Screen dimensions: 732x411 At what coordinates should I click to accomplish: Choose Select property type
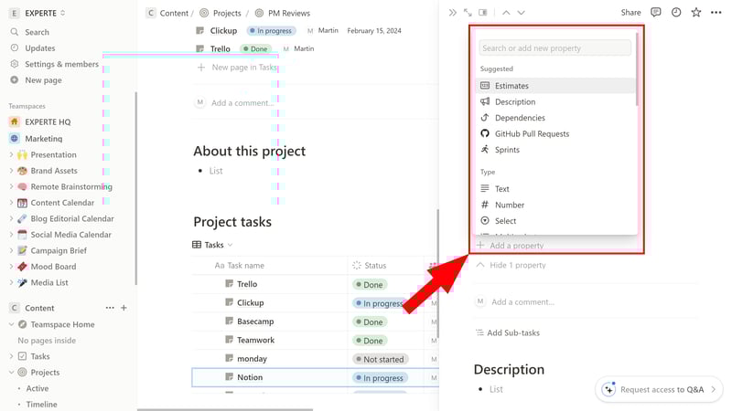555,221
